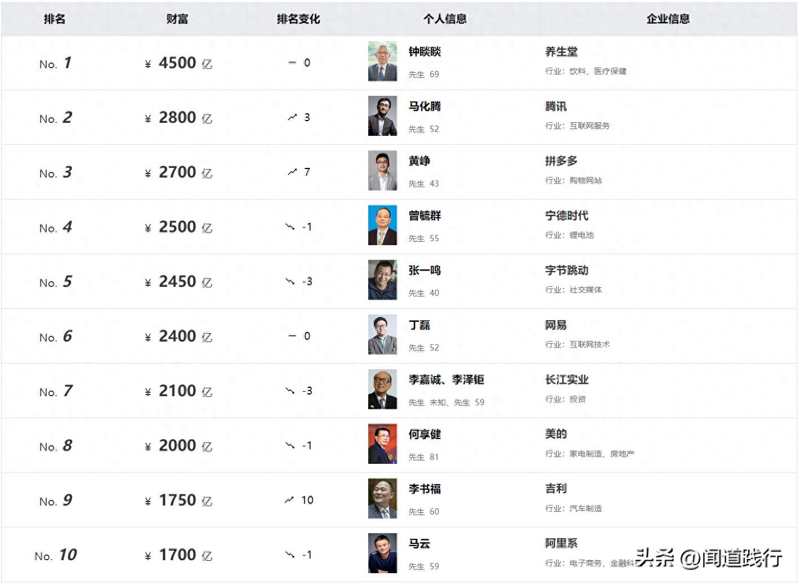Viewport: 799px width, 585px height.
Task: Click the 排名 column header
Action: tap(55, 19)
